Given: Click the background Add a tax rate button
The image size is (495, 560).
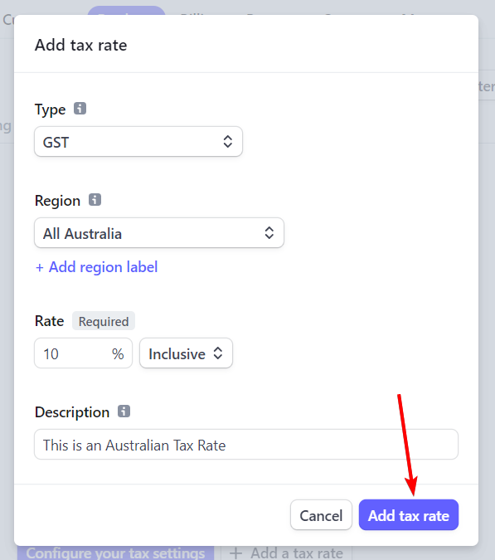Looking at the screenshot, I should coord(287,553).
